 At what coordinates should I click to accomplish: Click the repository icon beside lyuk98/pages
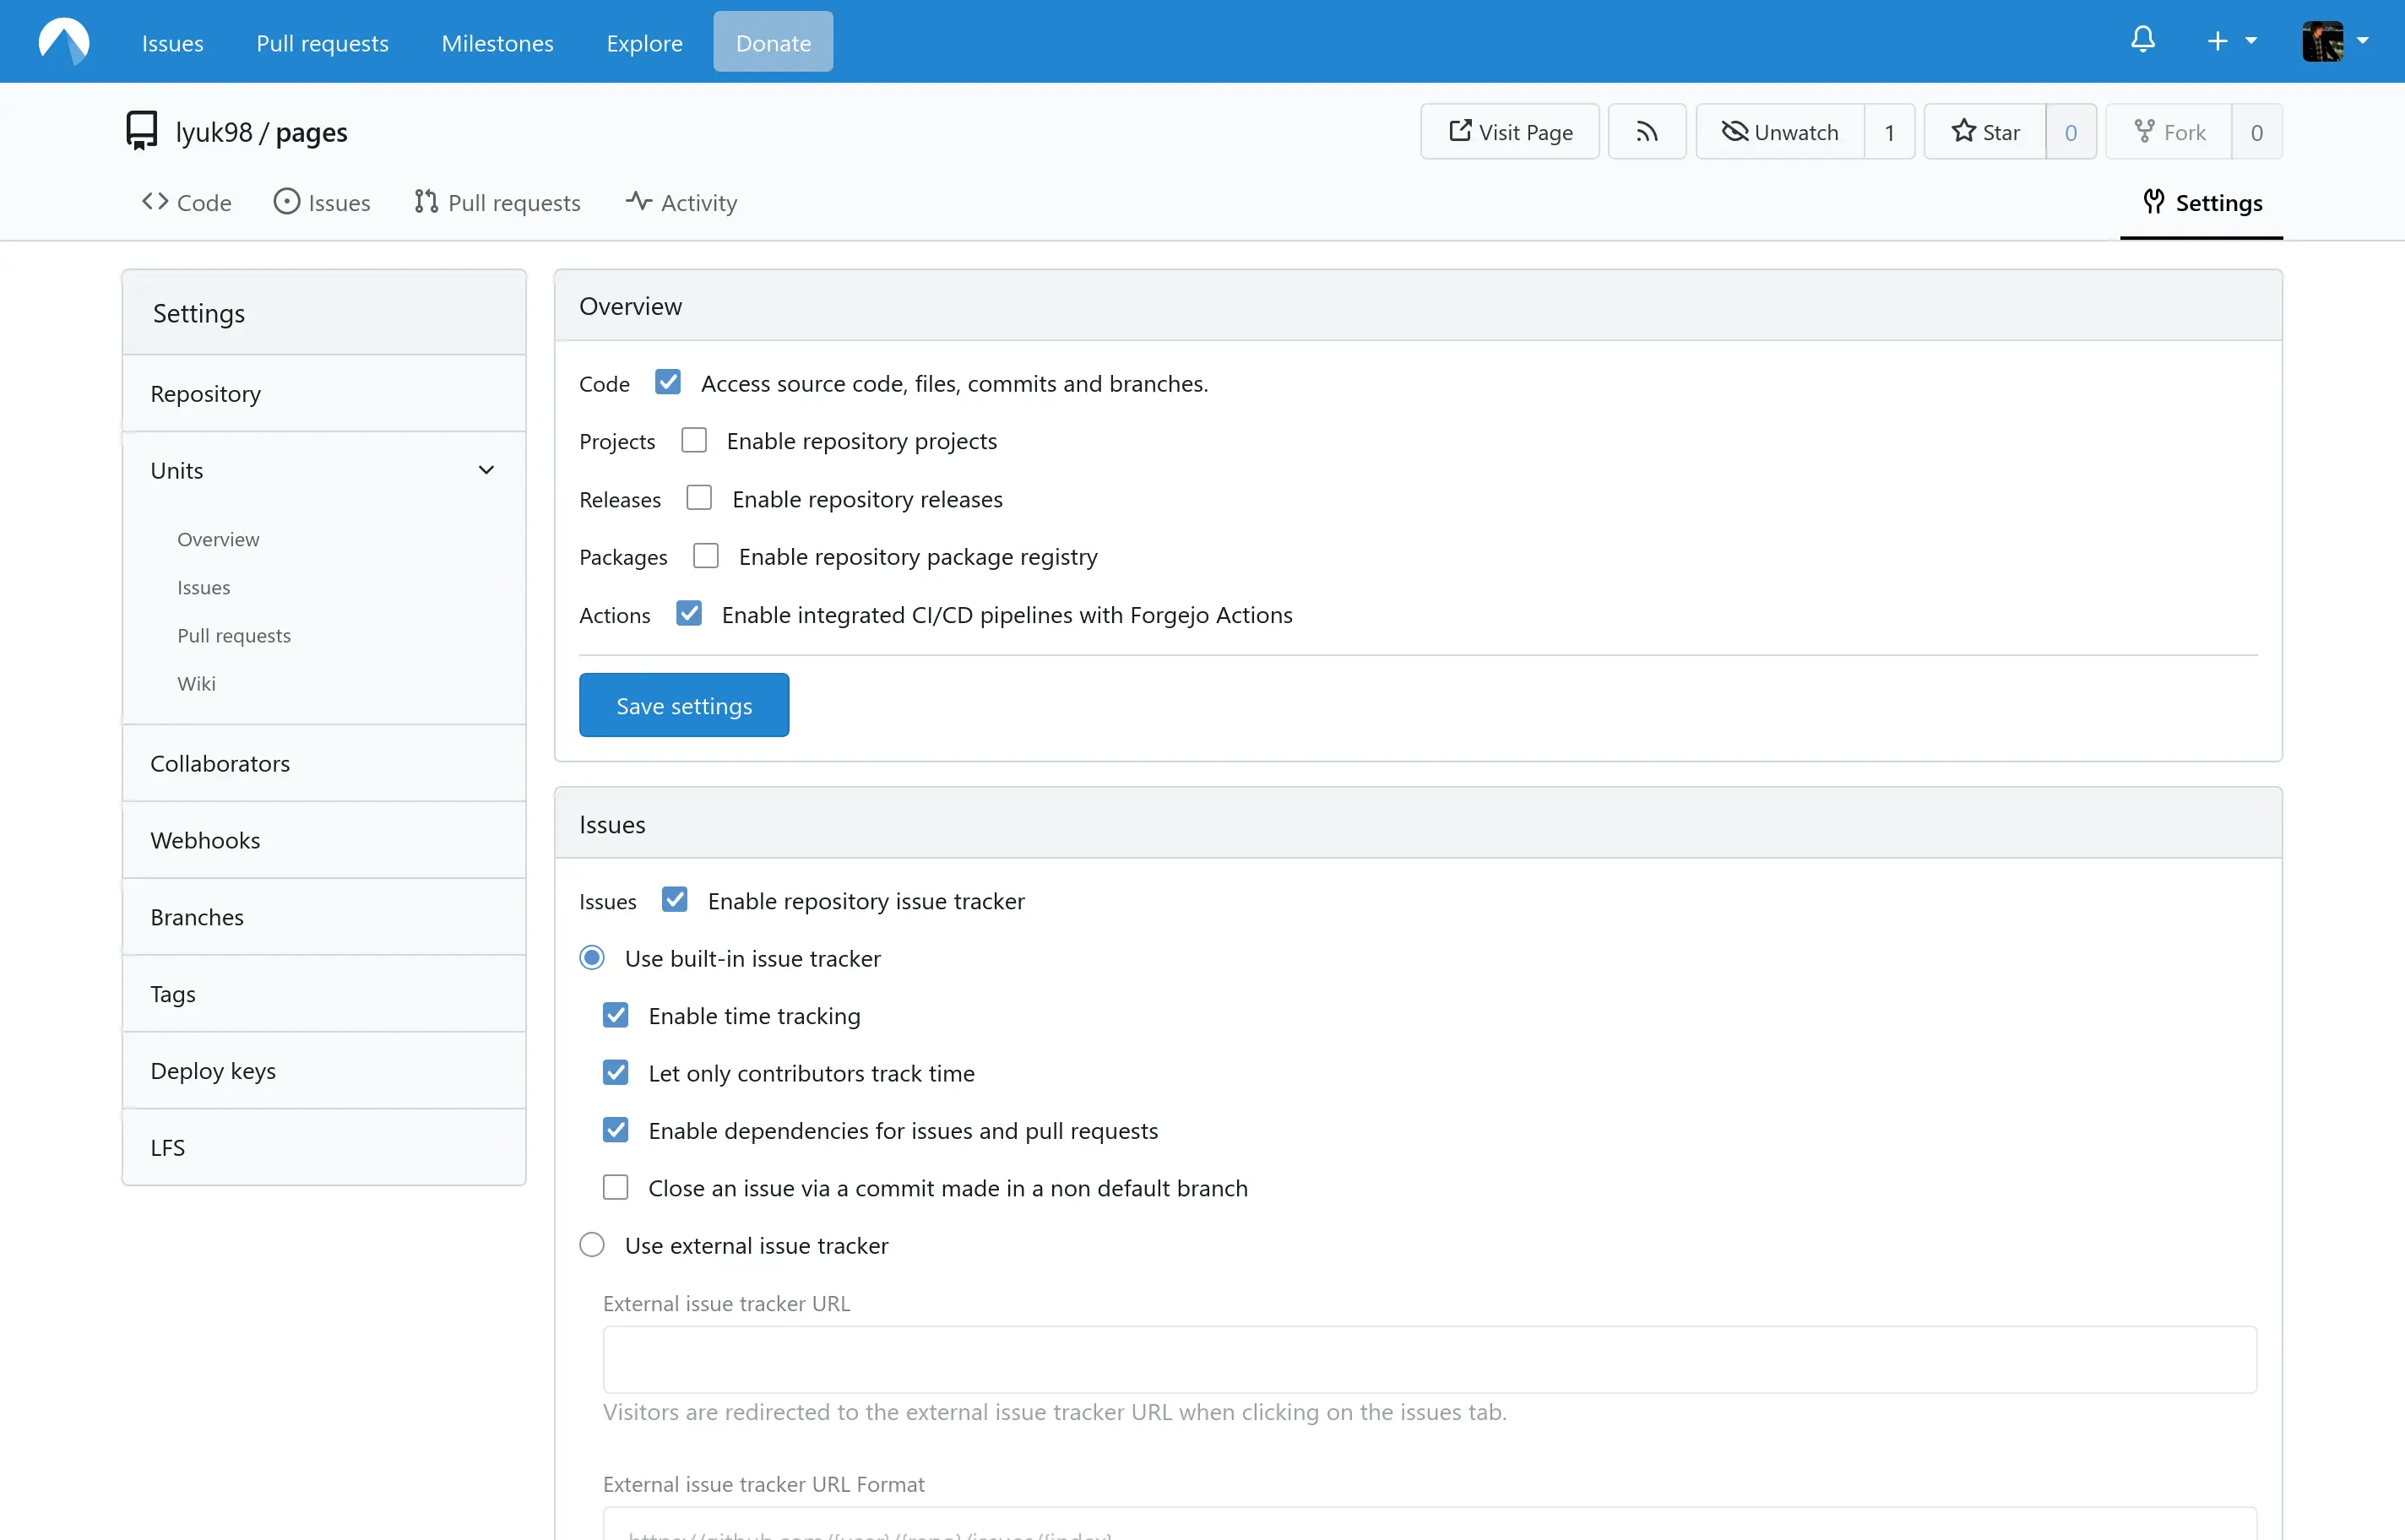click(140, 129)
